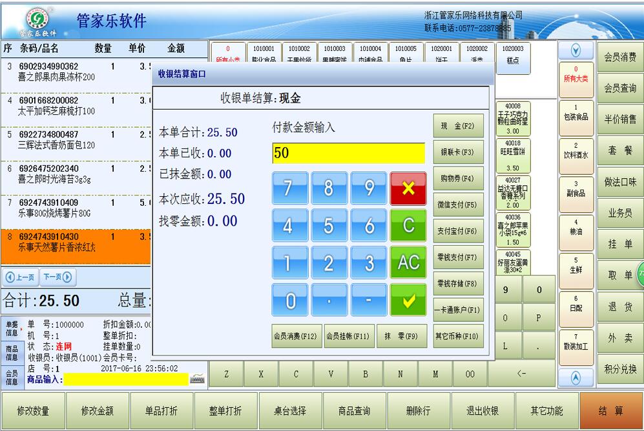The image size is (644, 431).
Task: Click 修改数量 at the bottom bar
Action: [x=33, y=410]
